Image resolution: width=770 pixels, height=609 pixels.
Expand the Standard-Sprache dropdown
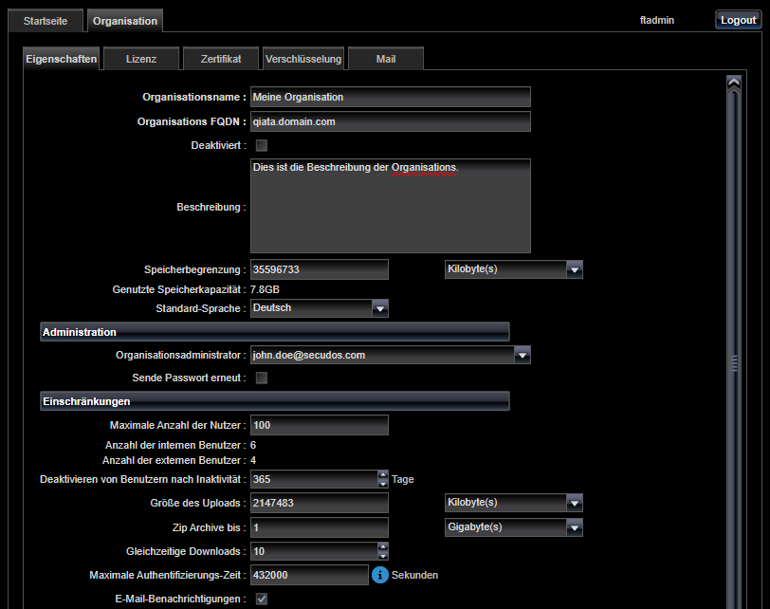(x=379, y=308)
